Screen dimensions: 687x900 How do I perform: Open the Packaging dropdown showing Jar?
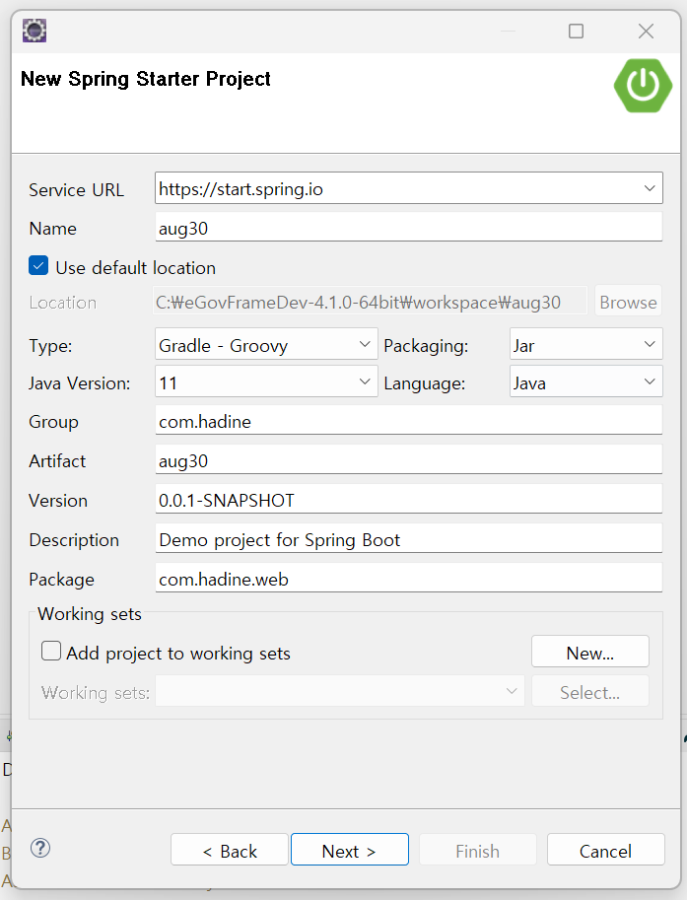[586, 344]
